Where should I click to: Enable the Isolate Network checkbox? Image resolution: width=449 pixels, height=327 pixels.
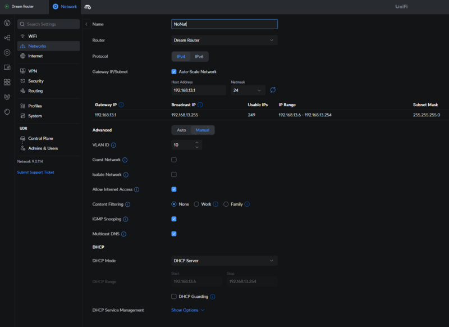pyautogui.click(x=174, y=175)
